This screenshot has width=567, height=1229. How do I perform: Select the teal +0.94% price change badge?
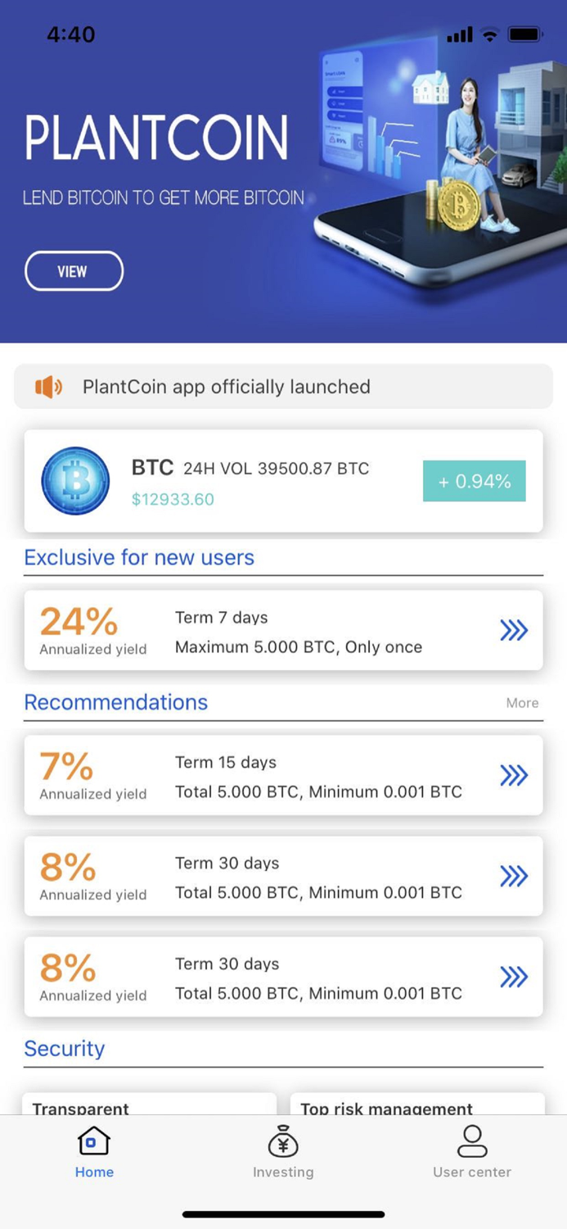(474, 483)
